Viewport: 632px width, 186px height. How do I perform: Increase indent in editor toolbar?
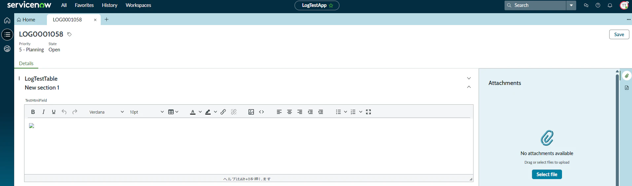310,112
